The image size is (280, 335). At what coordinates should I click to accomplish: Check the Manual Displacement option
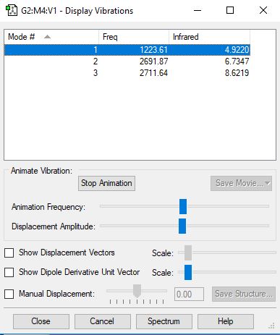[x=9, y=294]
